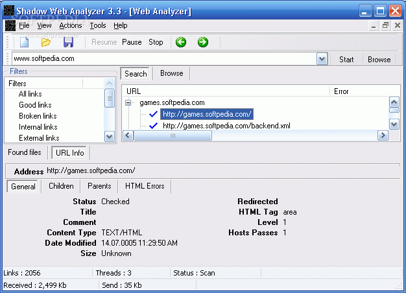The width and height of the screenshot is (406, 293).
Task: Switch to the Search tab
Action: tap(136, 74)
